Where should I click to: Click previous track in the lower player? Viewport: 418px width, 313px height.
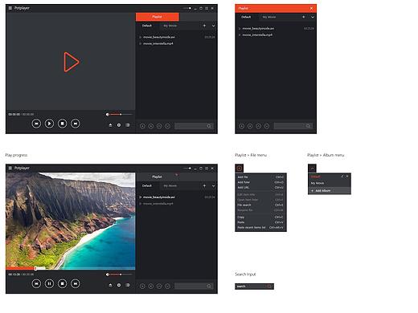coord(36,283)
